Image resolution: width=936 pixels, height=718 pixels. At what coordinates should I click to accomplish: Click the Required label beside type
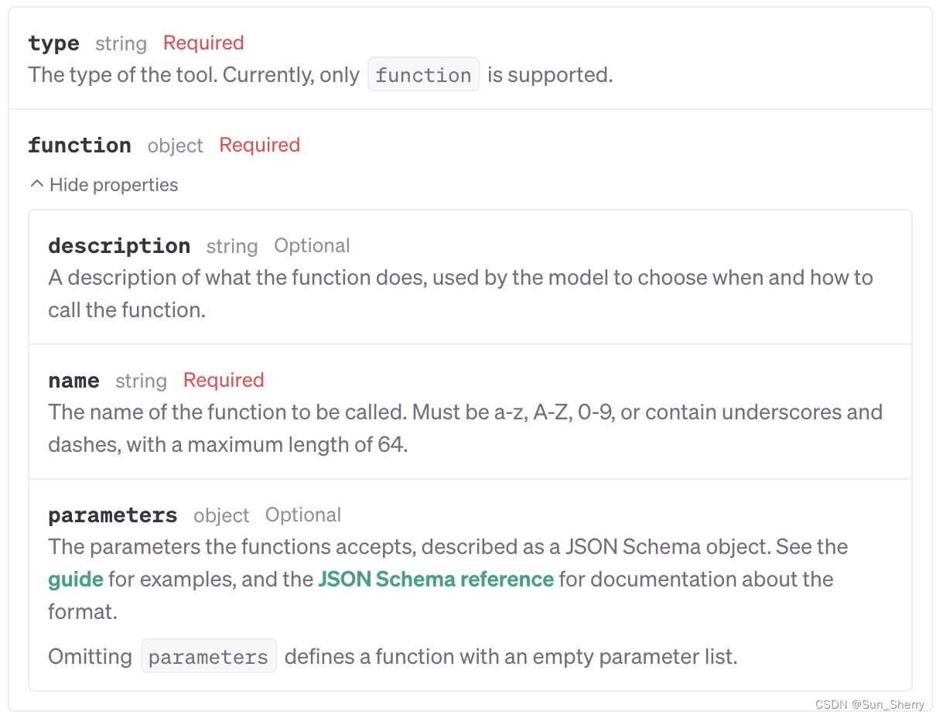[203, 43]
